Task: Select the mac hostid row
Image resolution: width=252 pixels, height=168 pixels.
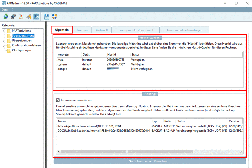Action: point(150,60)
